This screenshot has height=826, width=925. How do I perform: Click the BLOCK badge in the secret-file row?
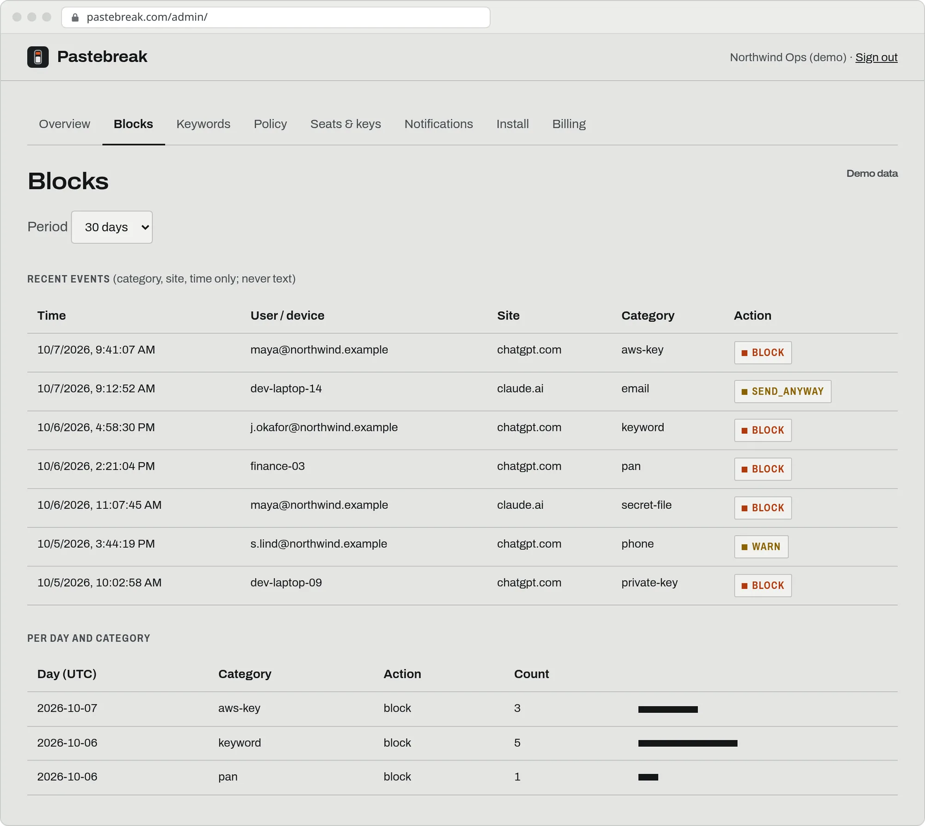(x=763, y=508)
